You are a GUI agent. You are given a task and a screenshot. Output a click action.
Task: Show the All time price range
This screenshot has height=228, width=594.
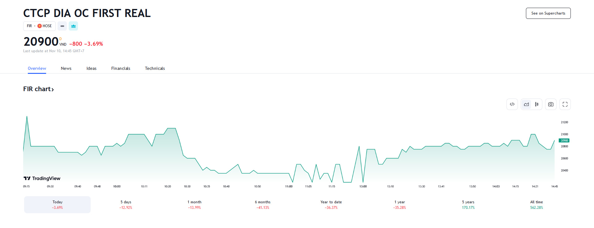536,205
